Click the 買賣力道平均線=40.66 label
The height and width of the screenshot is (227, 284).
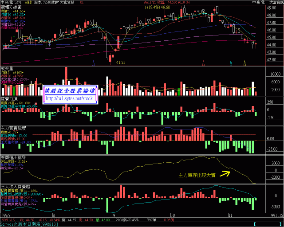pyautogui.click(x=19, y=106)
